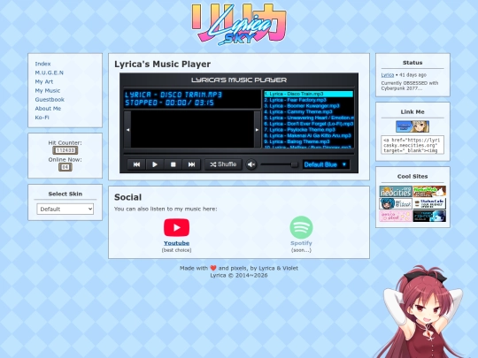478x358 pixels.
Task: Go to Index page
Action: tap(42, 64)
